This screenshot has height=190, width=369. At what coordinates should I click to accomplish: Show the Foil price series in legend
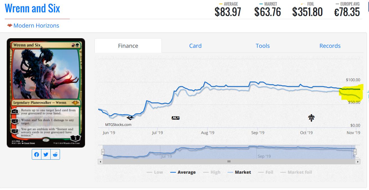[x=266, y=172]
